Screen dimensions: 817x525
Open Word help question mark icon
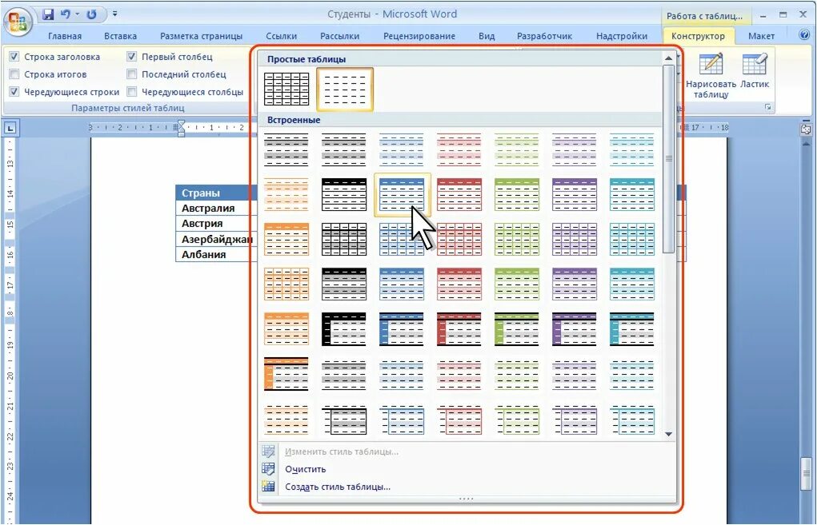coord(804,35)
